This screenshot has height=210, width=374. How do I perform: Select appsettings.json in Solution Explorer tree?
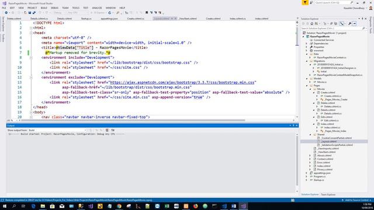coord(322,173)
